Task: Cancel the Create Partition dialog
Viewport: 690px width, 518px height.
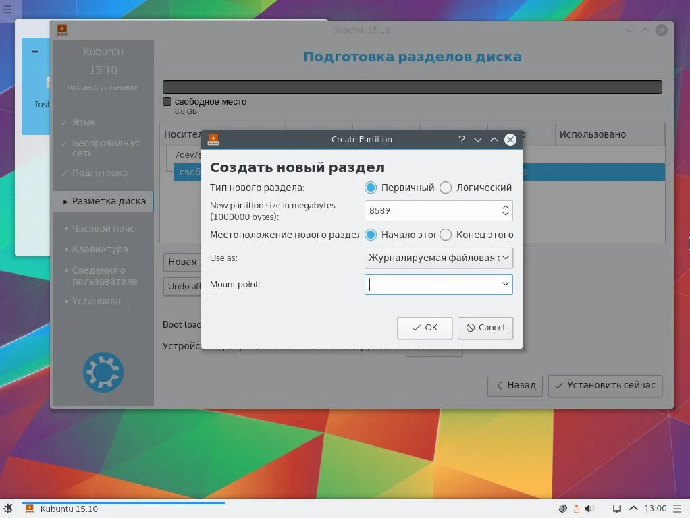Action: tap(485, 328)
